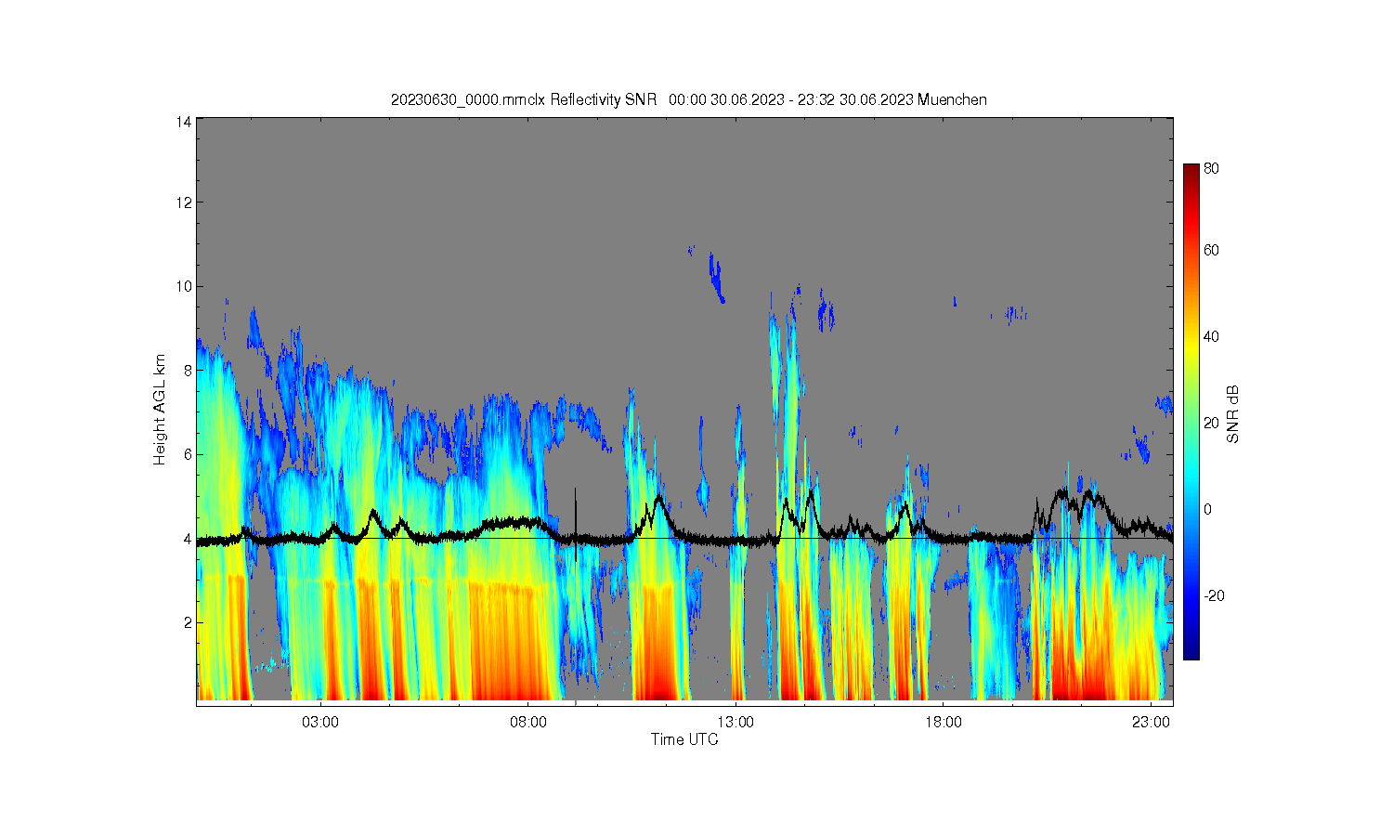The image size is (1393, 836).
Task: Click the plot title mentioning Muenchen
Action: [688, 99]
